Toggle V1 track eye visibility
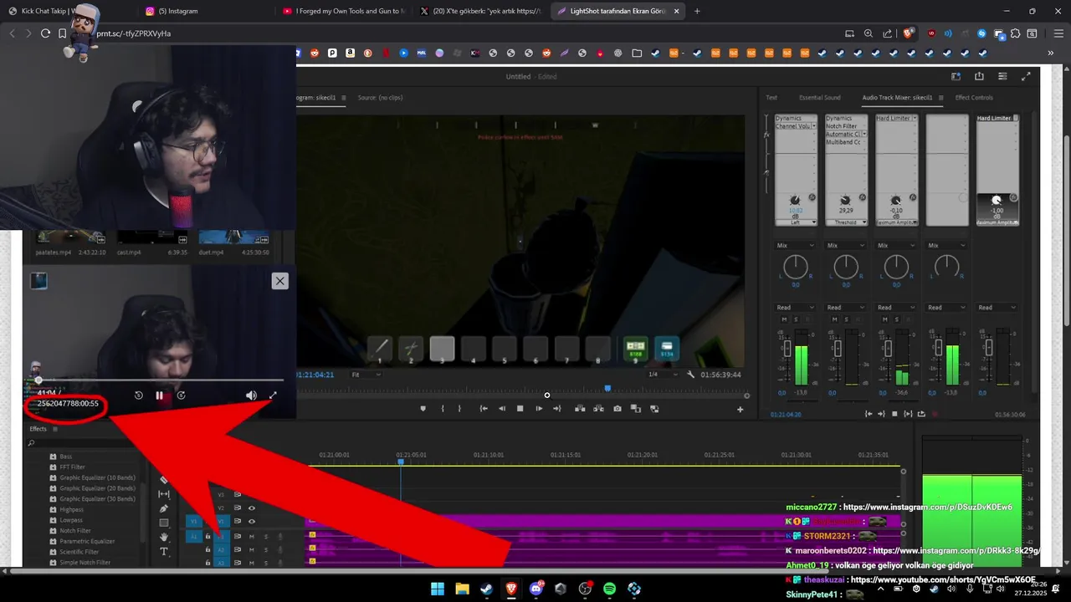 coord(251,522)
